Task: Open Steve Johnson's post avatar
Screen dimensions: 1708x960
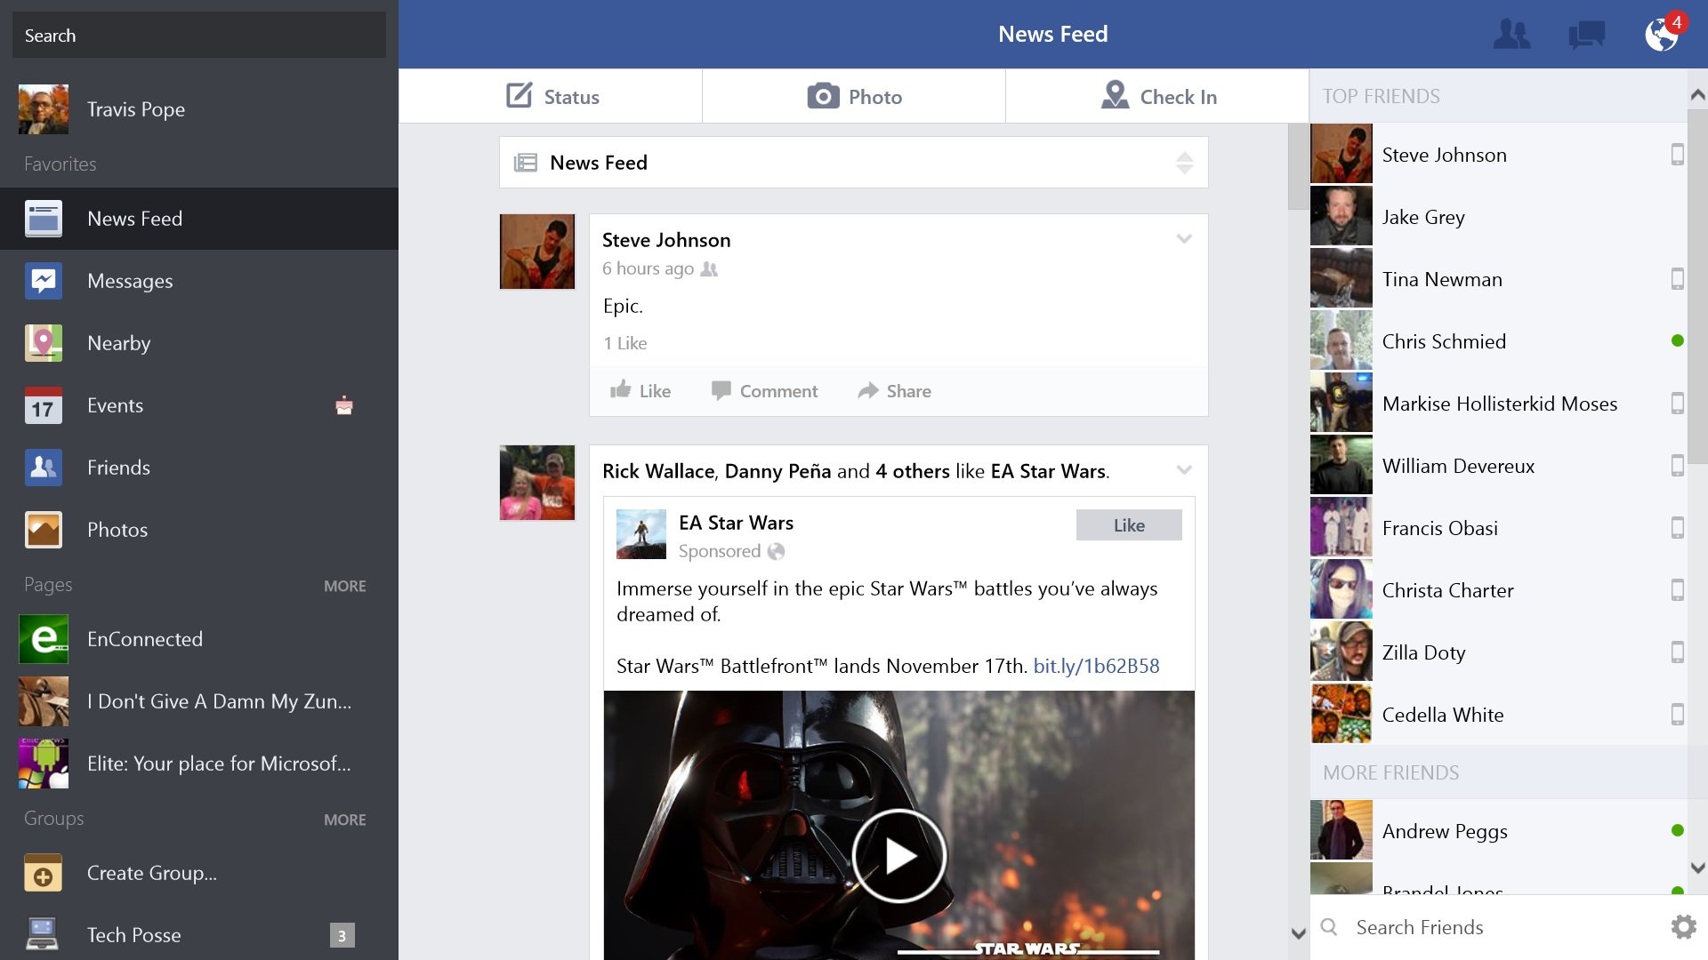Action: pos(537,252)
